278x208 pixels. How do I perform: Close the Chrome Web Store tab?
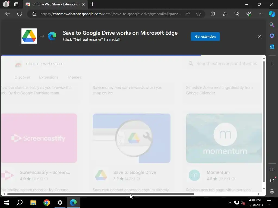83,4
